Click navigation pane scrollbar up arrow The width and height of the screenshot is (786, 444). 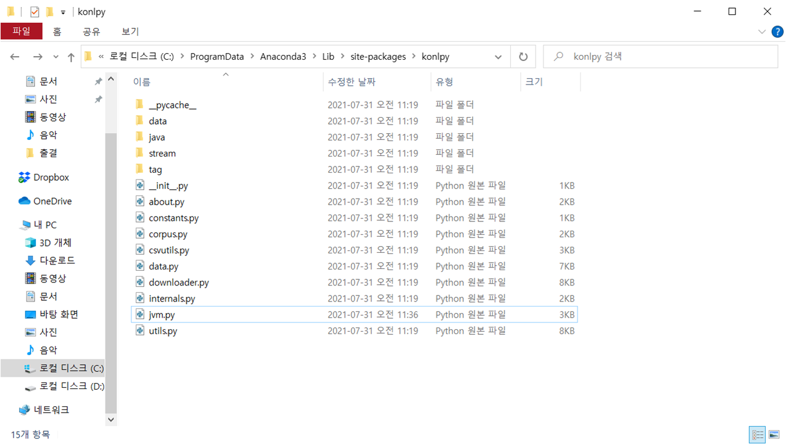(111, 78)
